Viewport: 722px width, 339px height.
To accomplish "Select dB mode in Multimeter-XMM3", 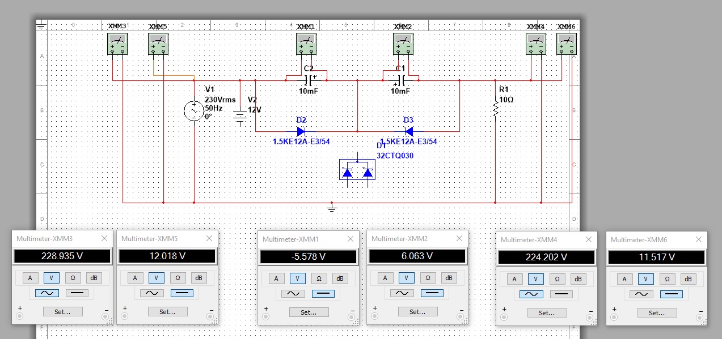I will pos(94,277).
